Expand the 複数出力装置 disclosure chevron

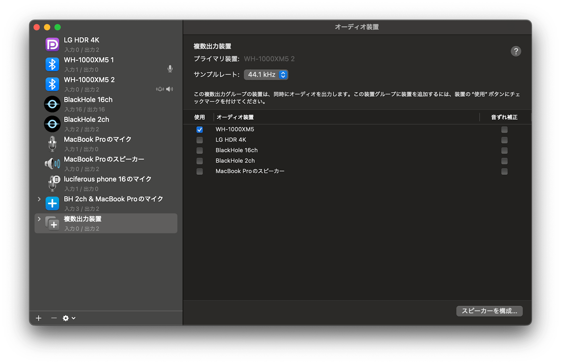(39, 219)
